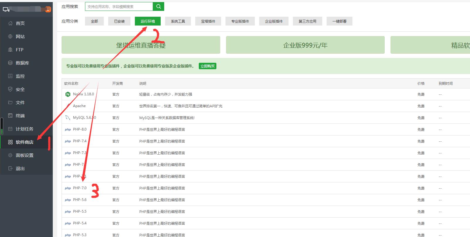Open the 企业版999元/年 banner
Image resolution: width=470 pixels, height=237 pixels.
pyautogui.click(x=305, y=45)
